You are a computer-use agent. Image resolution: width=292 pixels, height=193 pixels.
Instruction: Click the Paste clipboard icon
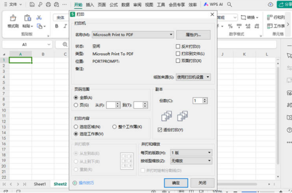pos(27,18)
